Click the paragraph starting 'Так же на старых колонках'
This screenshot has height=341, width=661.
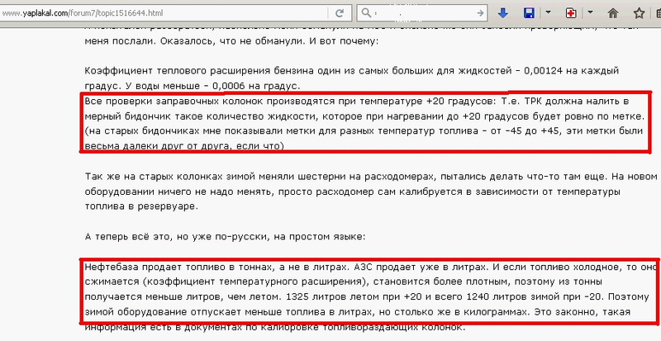coord(371,192)
